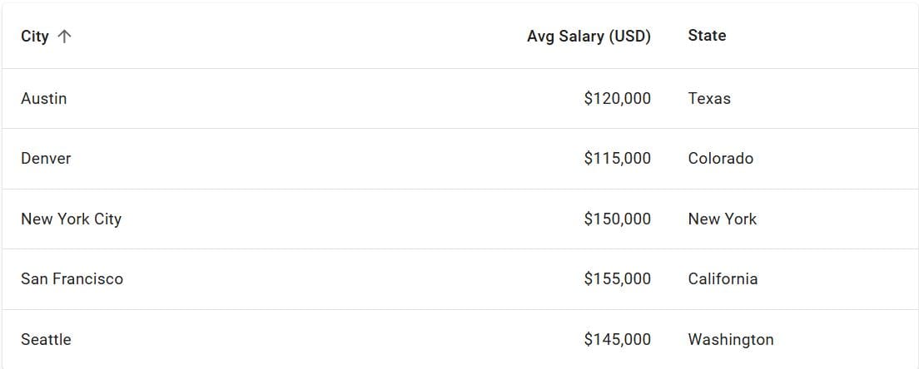
Task: Sort by State column header
Action: point(707,36)
